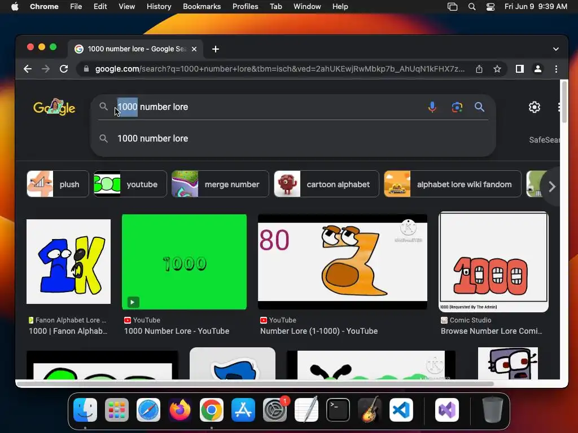Viewport: 578px width, 433px height.
Task: Open the red 1000 Comic Studio image
Action: point(493,262)
